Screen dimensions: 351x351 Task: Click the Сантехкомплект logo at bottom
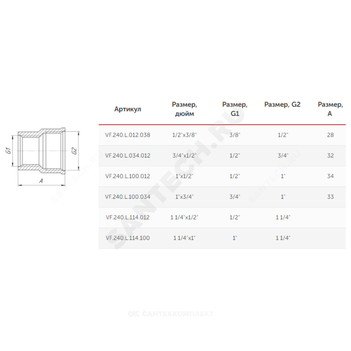[170, 313]
